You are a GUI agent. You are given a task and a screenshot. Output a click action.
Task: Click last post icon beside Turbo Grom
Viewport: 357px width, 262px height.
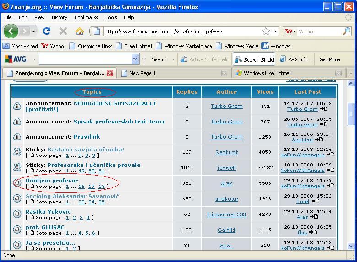(323, 109)
